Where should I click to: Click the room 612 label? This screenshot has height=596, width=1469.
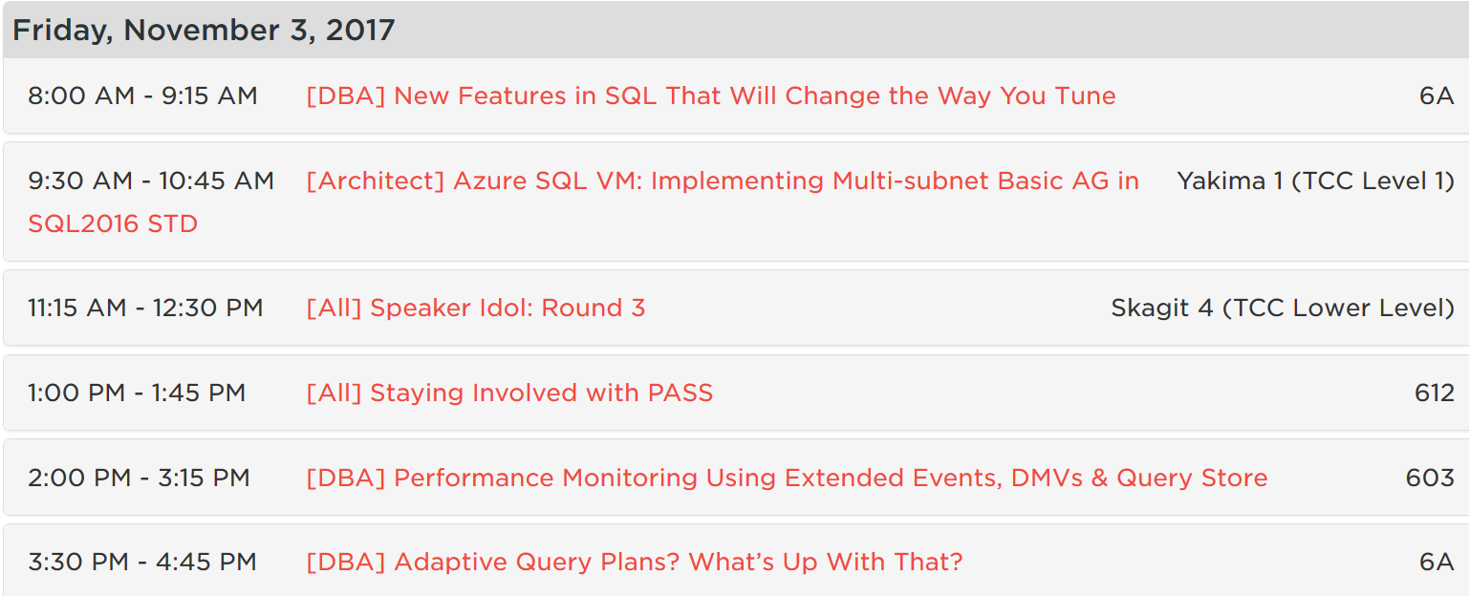(x=1434, y=393)
